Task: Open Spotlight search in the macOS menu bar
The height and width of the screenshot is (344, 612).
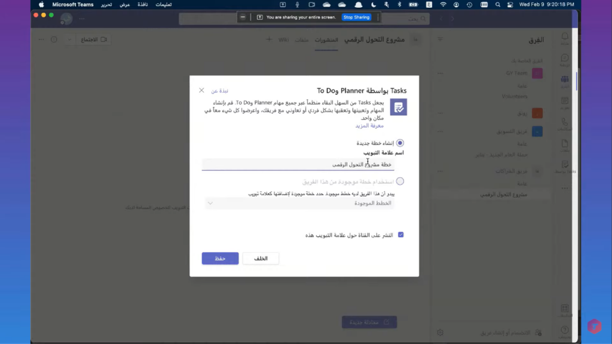Action: coord(498,5)
